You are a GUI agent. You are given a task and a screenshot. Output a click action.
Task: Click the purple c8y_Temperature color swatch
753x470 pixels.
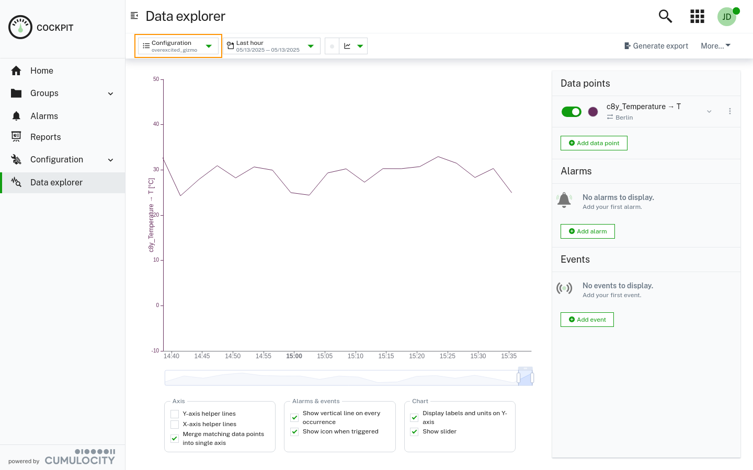coord(593,112)
